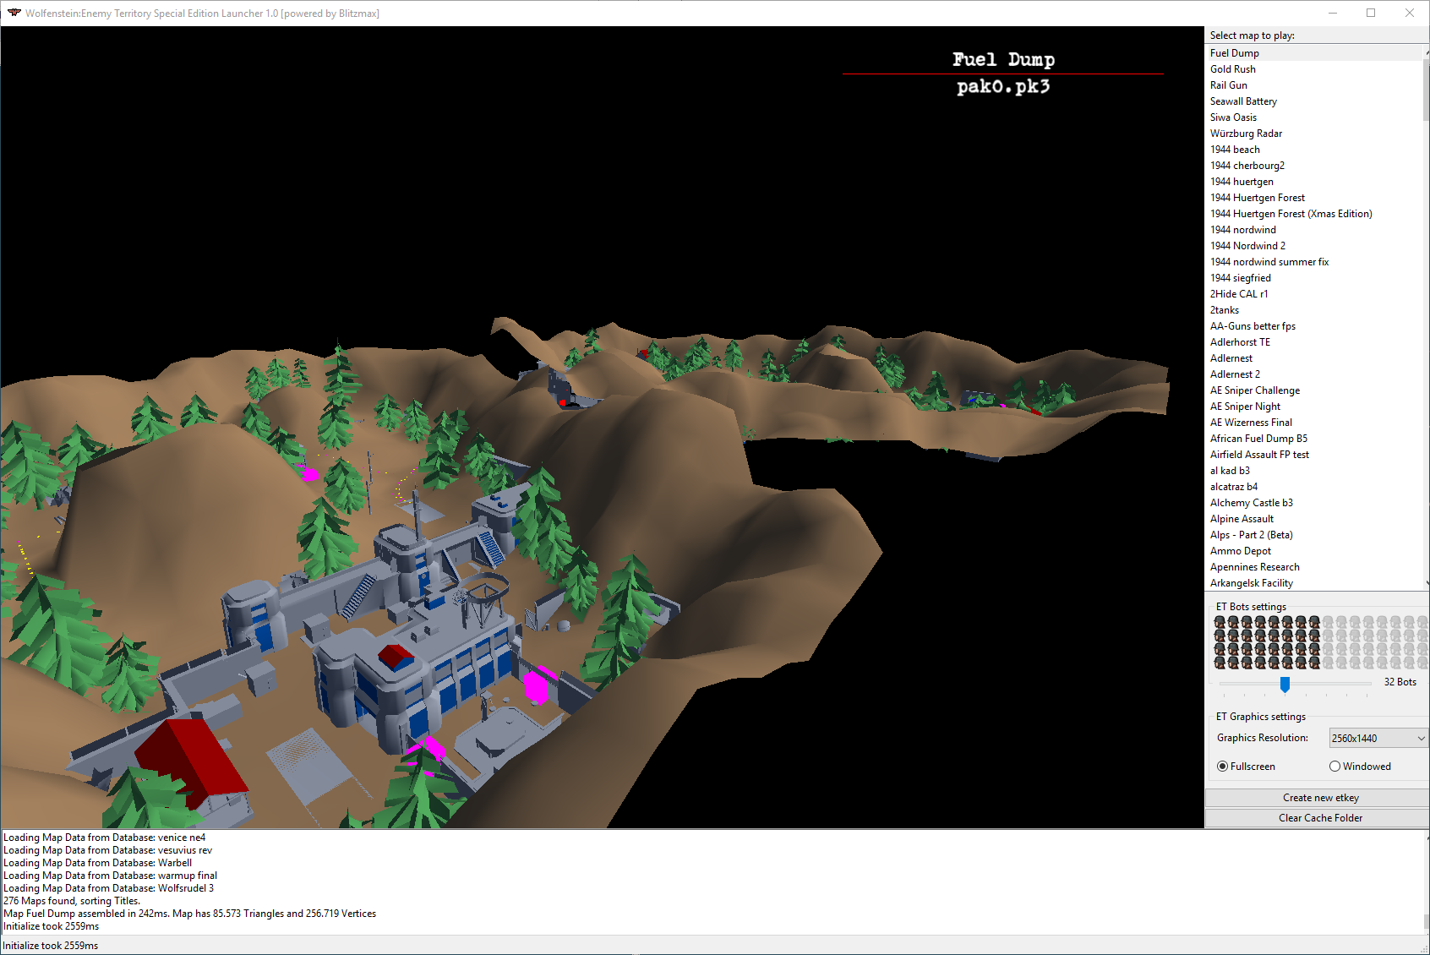Maximize the launcher window
Image resolution: width=1430 pixels, height=955 pixels.
(x=1371, y=13)
